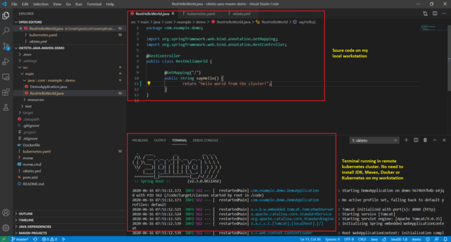
Task: Close the terminal panel
Action: coord(444,140)
